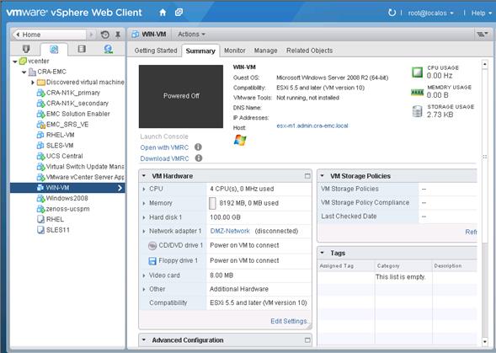The image size is (496, 353).
Task: Maximize the VM Hardware portlet
Action: pos(307,176)
